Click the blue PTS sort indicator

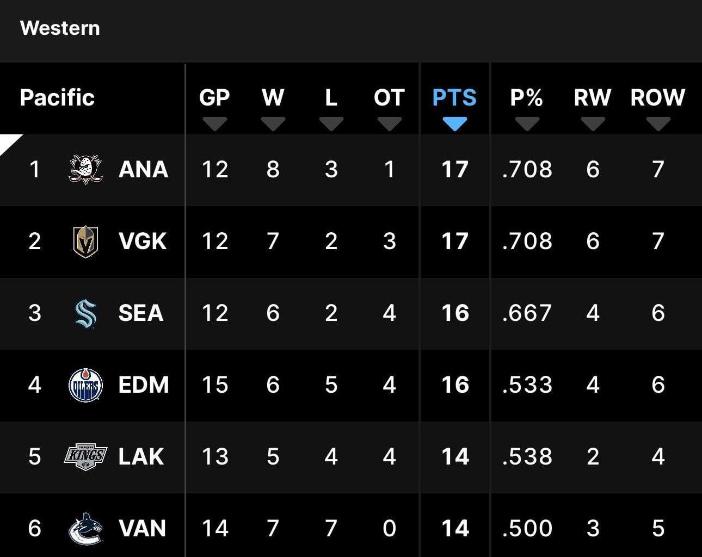(x=455, y=125)
